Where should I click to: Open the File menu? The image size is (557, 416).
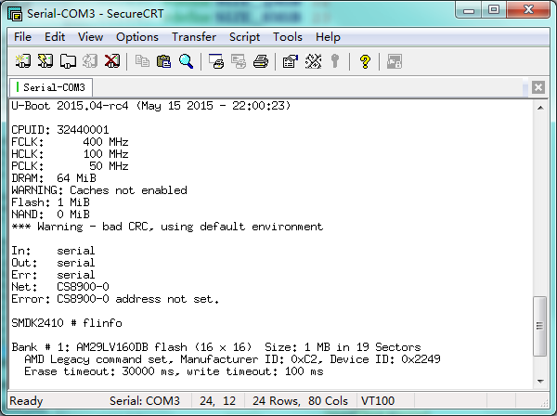click(x=22, y=37)
